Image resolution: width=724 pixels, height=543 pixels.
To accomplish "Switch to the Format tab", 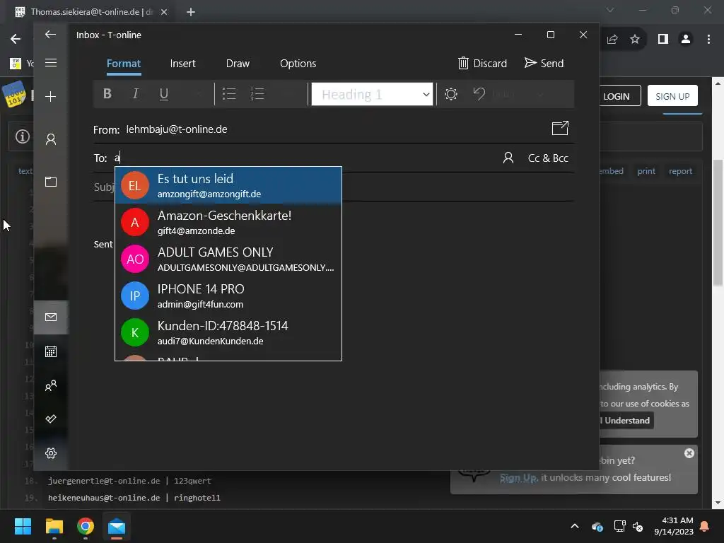I will click(x=123, y=64).
